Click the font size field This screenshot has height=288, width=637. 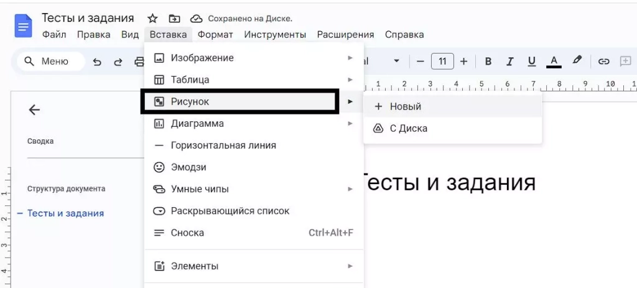coord(442,62)
